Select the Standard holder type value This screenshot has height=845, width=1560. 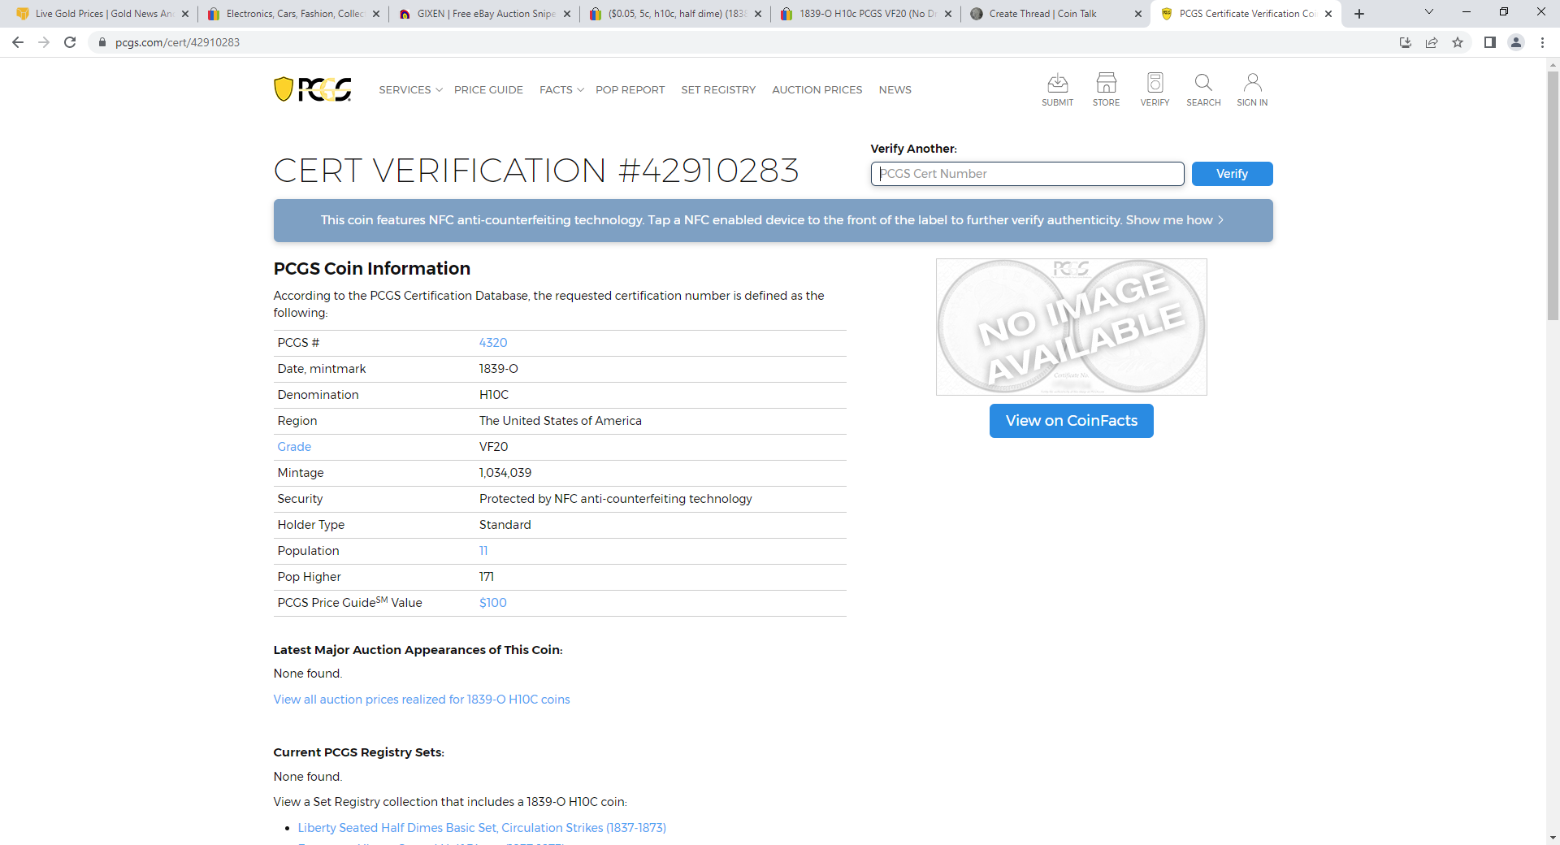point(505,525)
